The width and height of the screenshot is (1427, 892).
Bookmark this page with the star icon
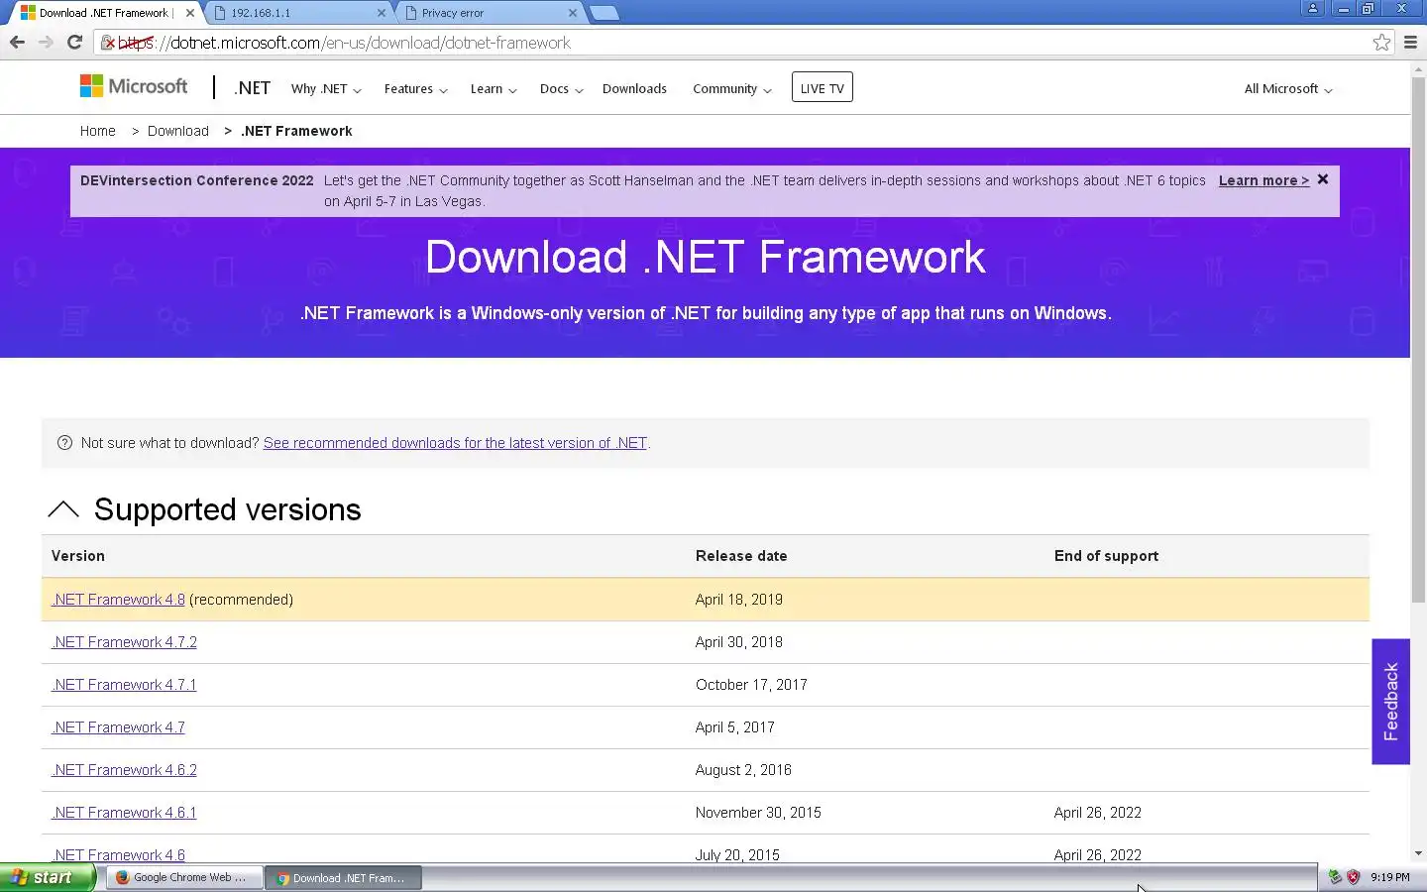click(1381, 42)
